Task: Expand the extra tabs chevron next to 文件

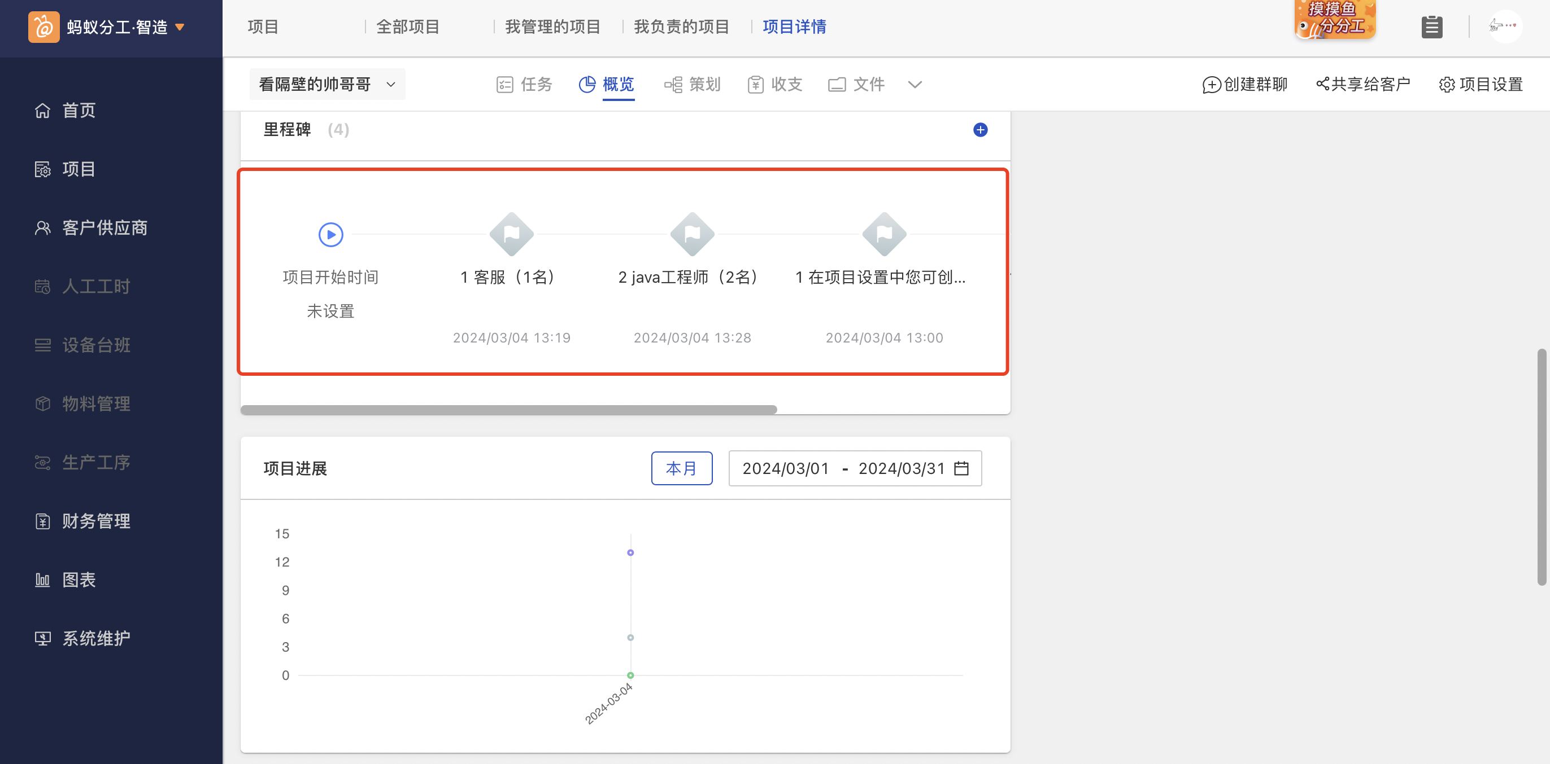Action: click(x=914, y=85)
